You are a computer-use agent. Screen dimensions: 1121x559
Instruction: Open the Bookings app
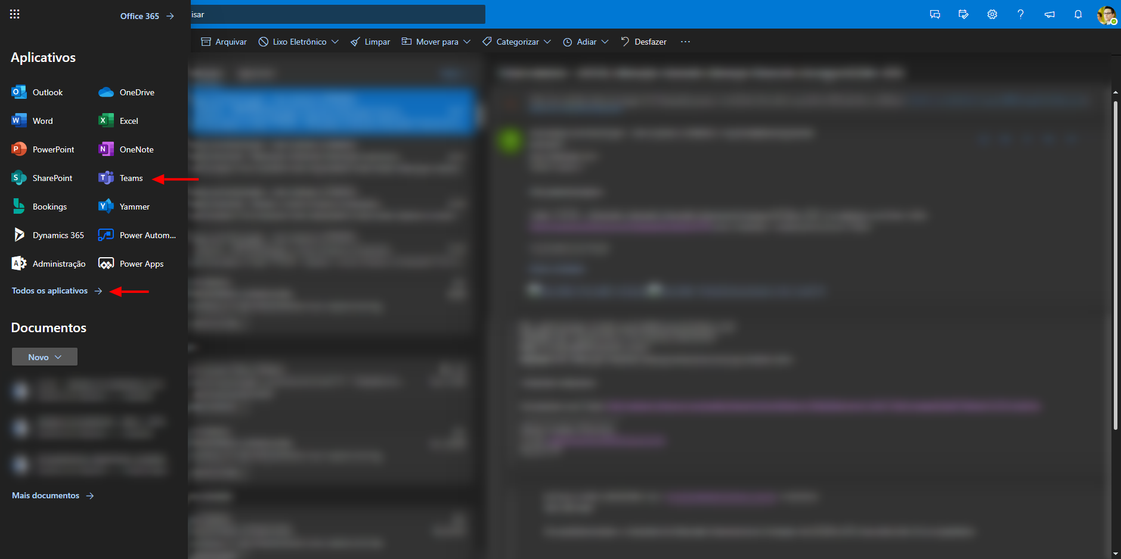click(39, 207)
